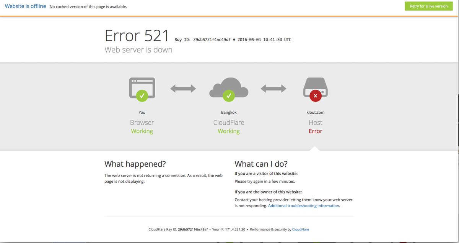Click the red 'Error' status text
Screen dimensions: 459x243
(316, 131)
